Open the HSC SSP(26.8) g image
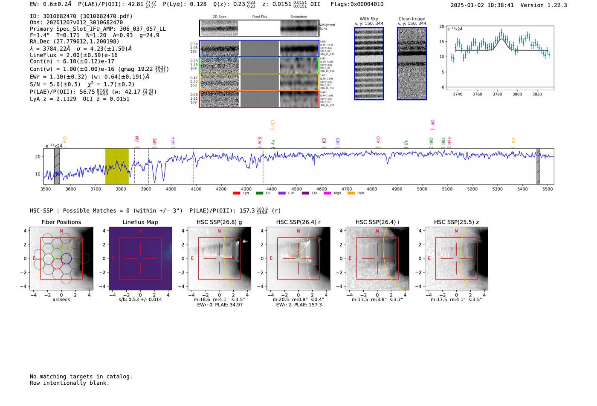The image size is (597, 406). [x=219, y=259]
